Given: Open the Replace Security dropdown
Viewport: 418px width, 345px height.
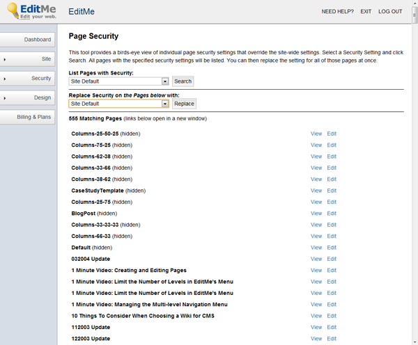Looking at the screenshot, I should pos(118,104).
